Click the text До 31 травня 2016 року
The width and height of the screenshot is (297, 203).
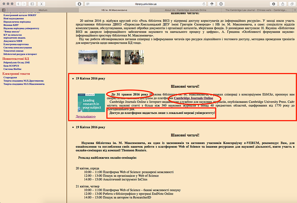(130, 94)
